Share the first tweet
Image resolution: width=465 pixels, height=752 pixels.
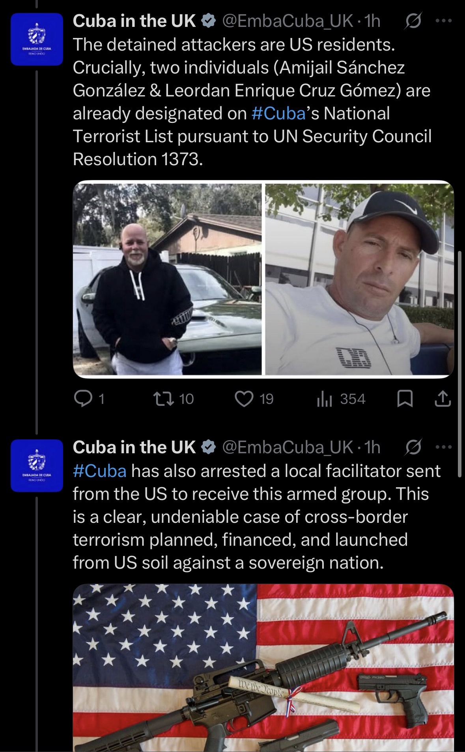pyautogui.click(x=442, y=399)
